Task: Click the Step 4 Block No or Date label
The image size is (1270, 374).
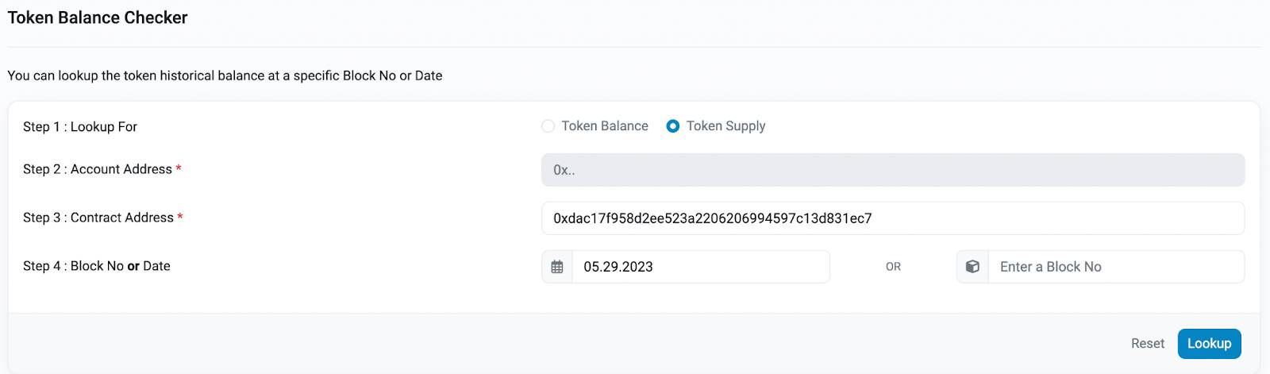Action: pos(97,266)
